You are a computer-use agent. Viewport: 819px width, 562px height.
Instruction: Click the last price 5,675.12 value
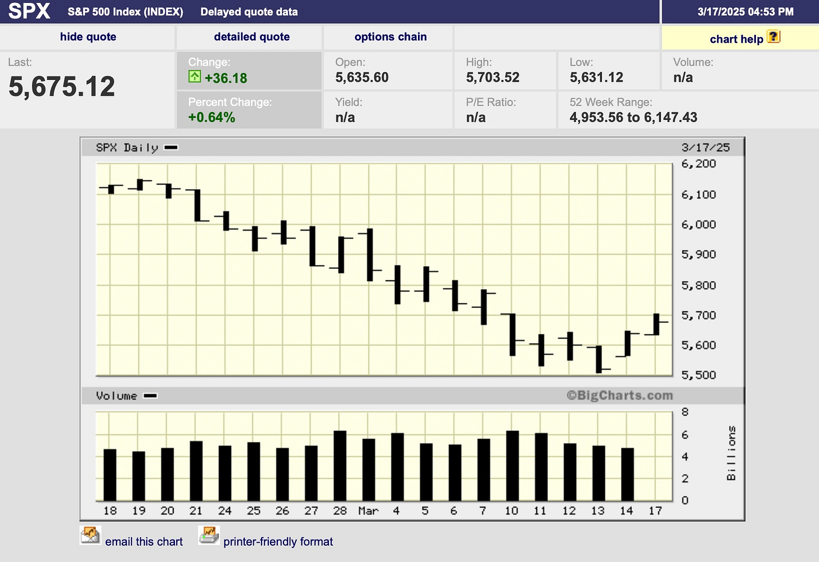click(62, 87)
